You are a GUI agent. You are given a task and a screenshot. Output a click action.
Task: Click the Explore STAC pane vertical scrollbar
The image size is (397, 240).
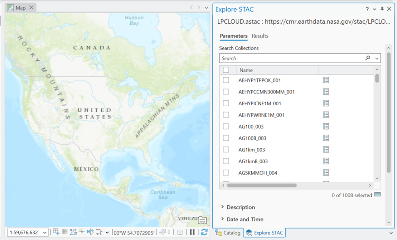coord(389,112)
